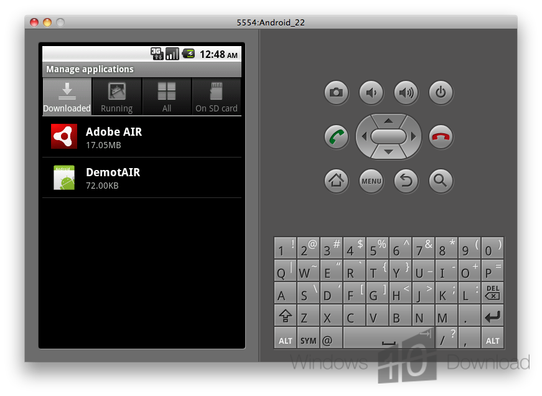Switch to the Running tab
Viewport: 542px width, 396px height.
click(x=117, y=97)
